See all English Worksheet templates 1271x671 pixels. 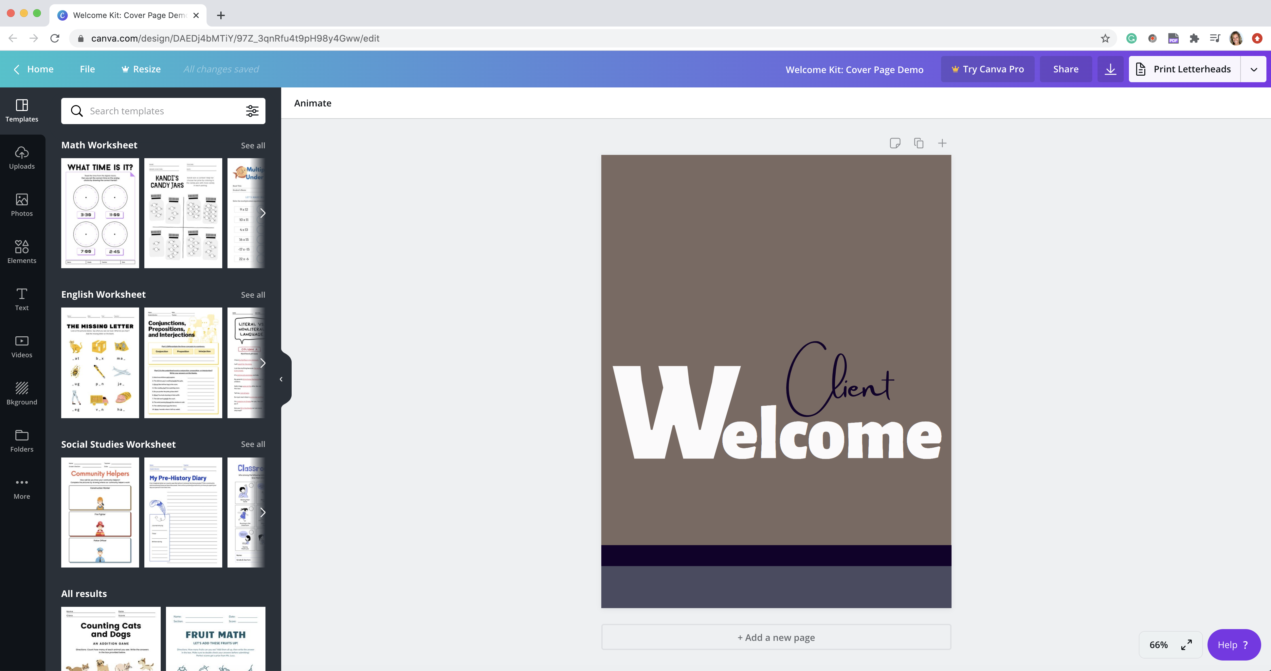point(253,295)
